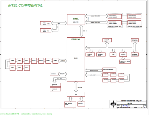149x115 pixels.
Task: Click the JMB-363 controller block
Action: [x=123, y=55]
